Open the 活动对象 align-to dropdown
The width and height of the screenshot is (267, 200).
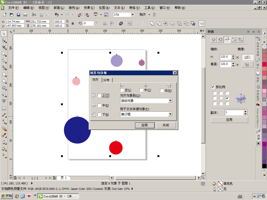[171, 101]
